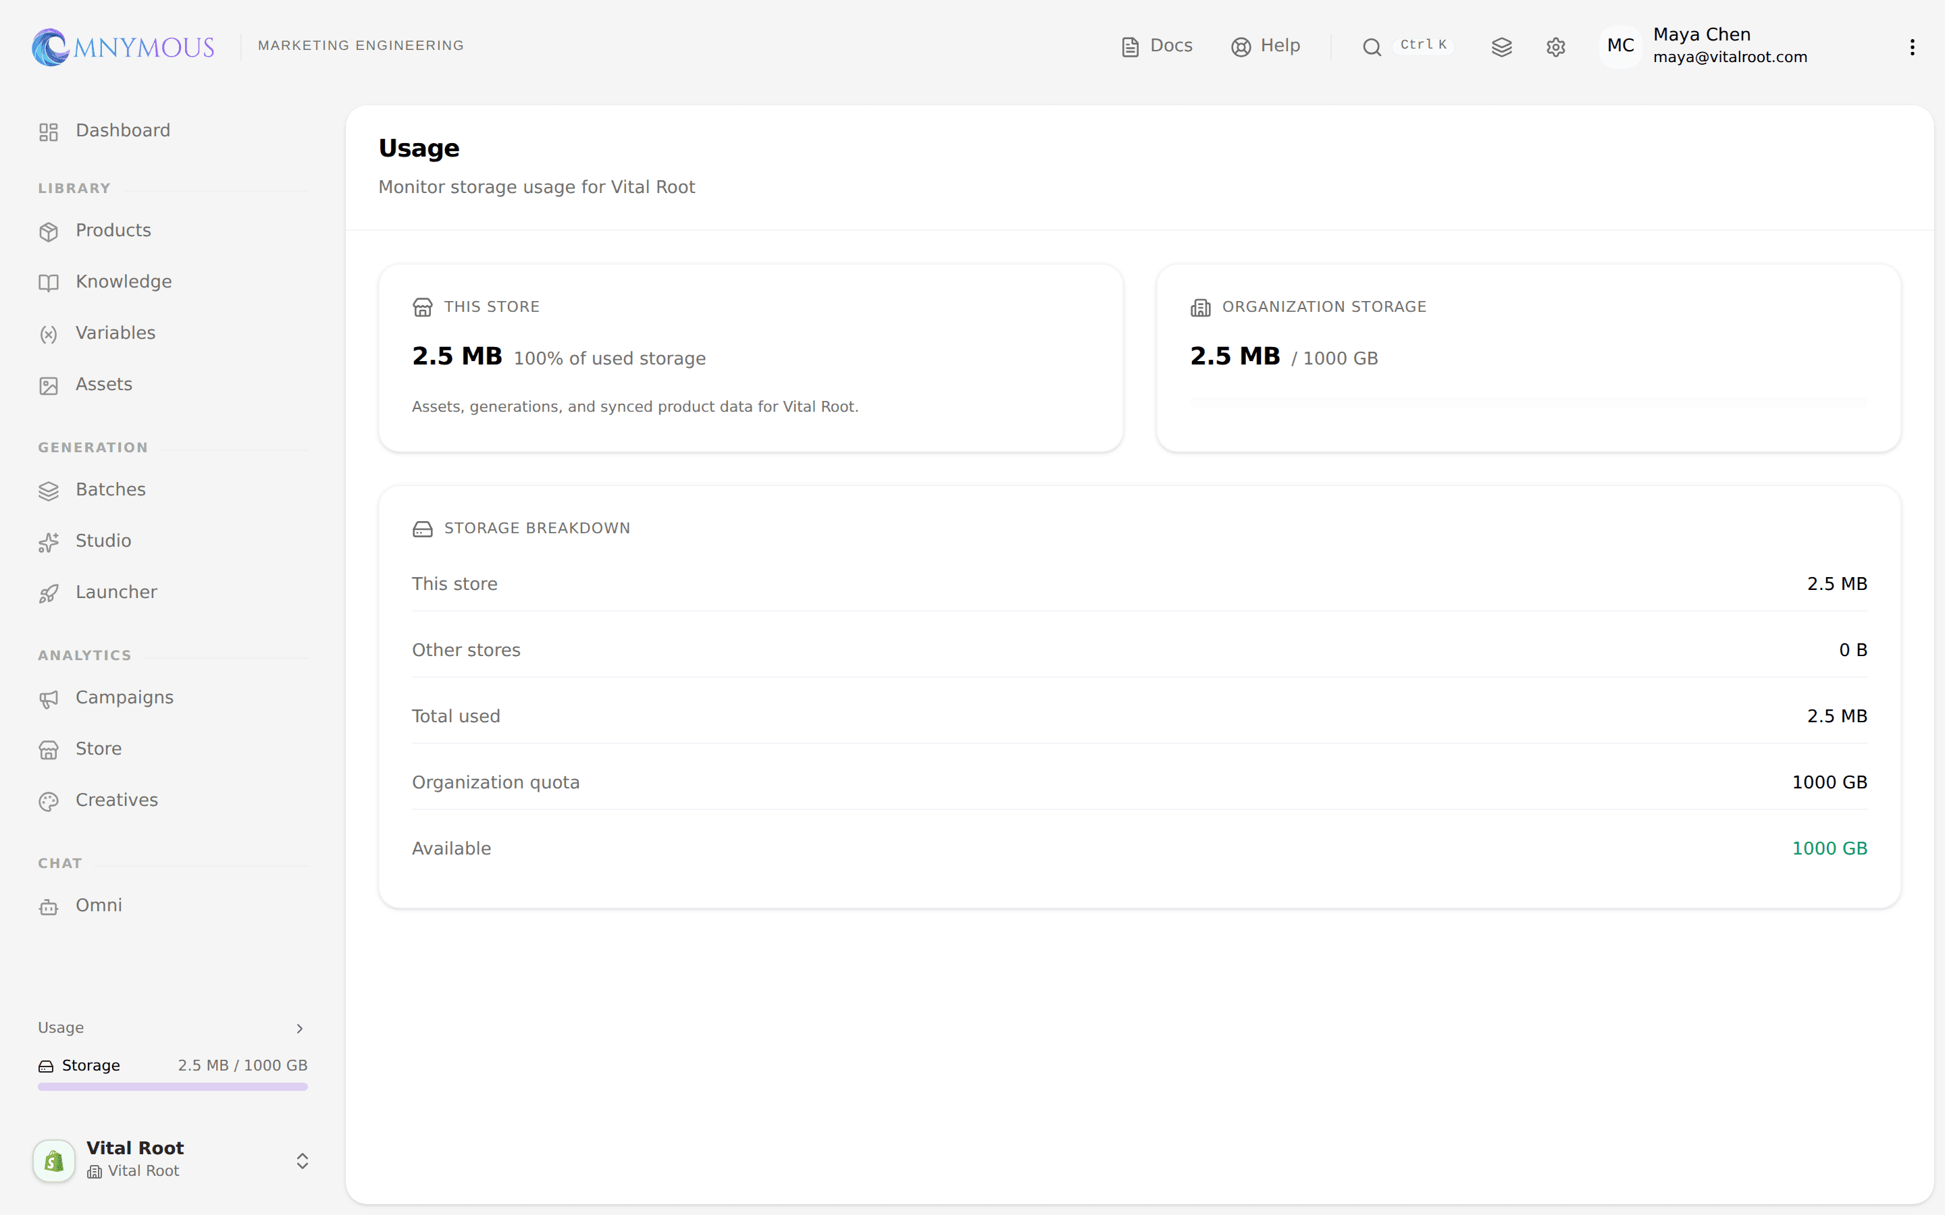1945x1215 pixels.
Task: Open the Docs link
Action: click(1157, 47)
